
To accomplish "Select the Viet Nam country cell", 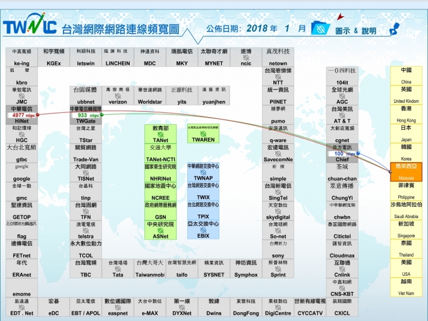I will coord(406,287).
